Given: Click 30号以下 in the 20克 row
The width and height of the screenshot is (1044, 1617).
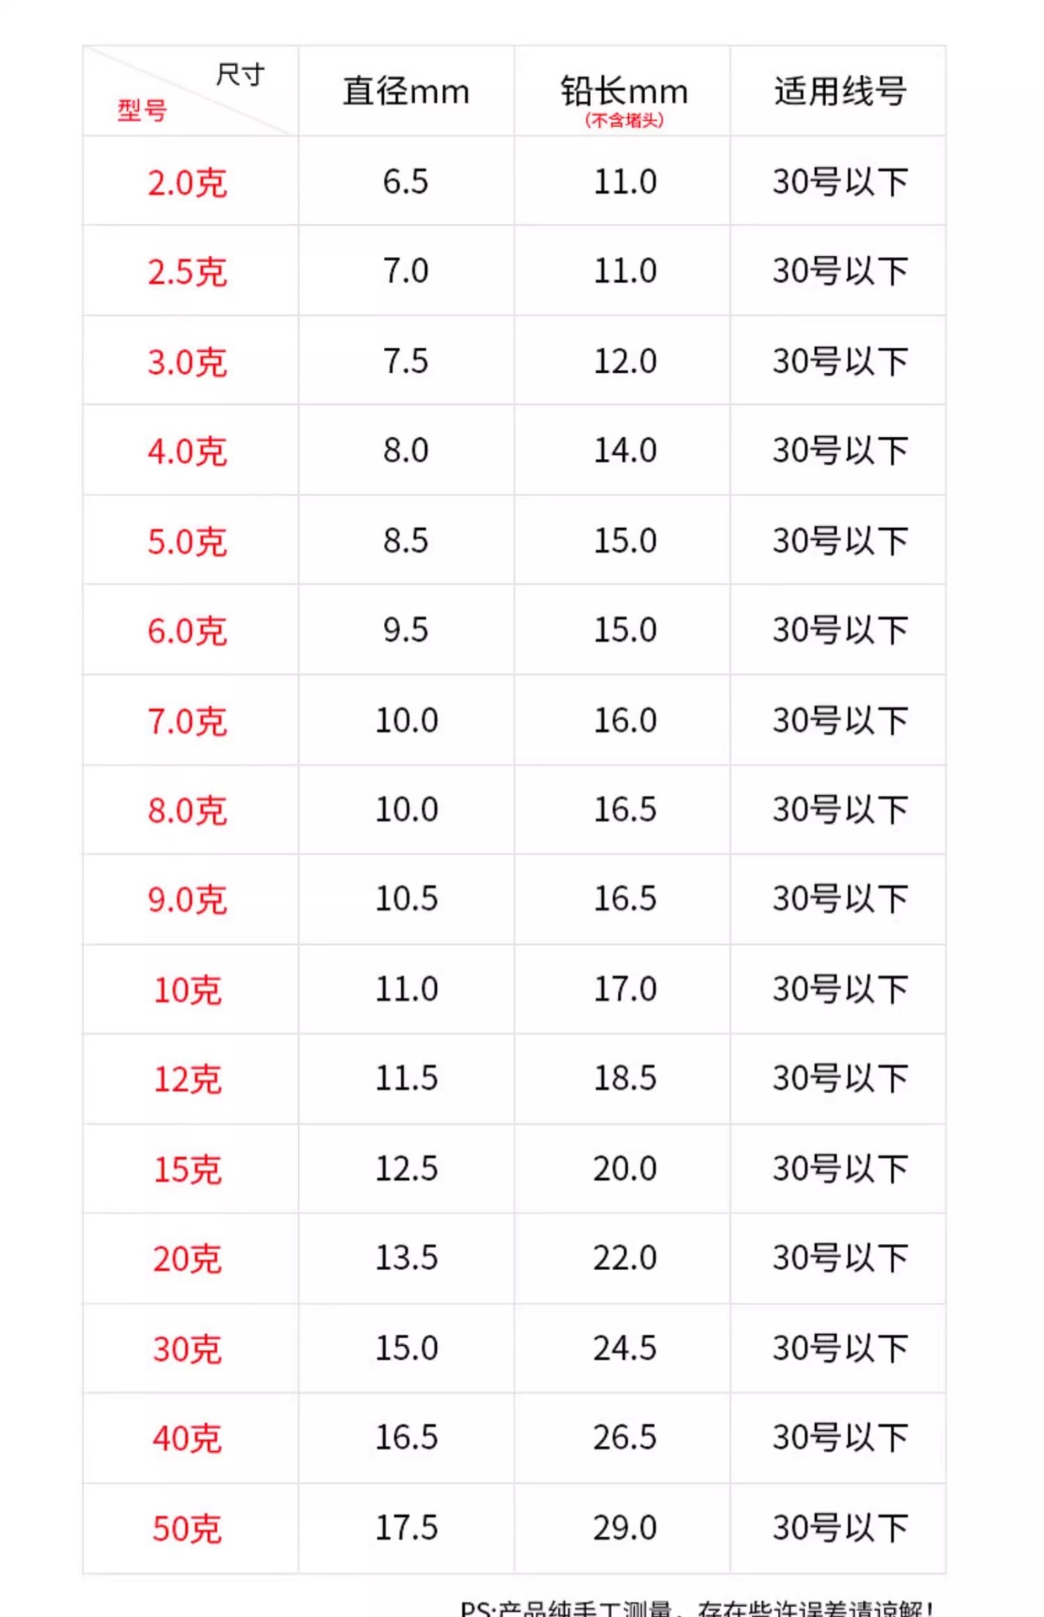Looking at the screenshot, I should pyautogui.click(x=839, y=1258).
